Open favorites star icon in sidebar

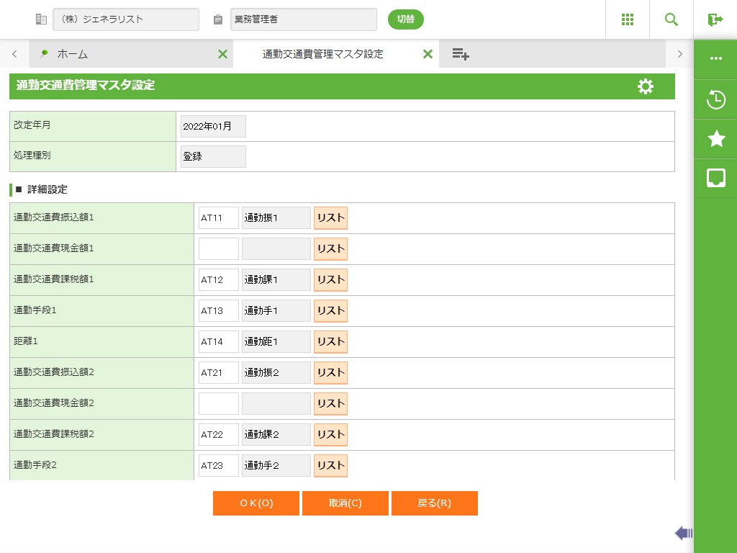[716, 139]
